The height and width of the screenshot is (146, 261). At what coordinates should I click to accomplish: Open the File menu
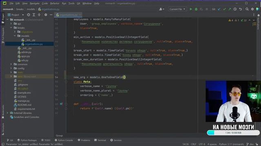coord(11,3)
